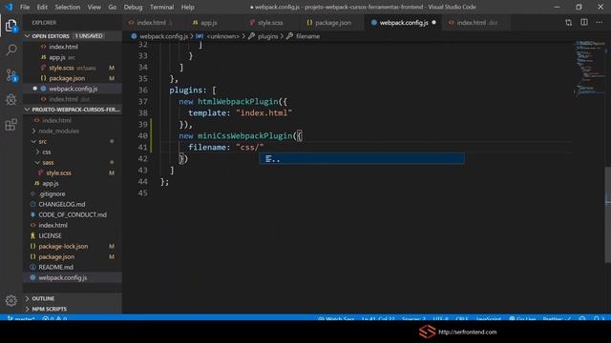Viewport: 611px width, 343px height.
Task: Switch to the package.json editor tab
Action: [333, 23]
